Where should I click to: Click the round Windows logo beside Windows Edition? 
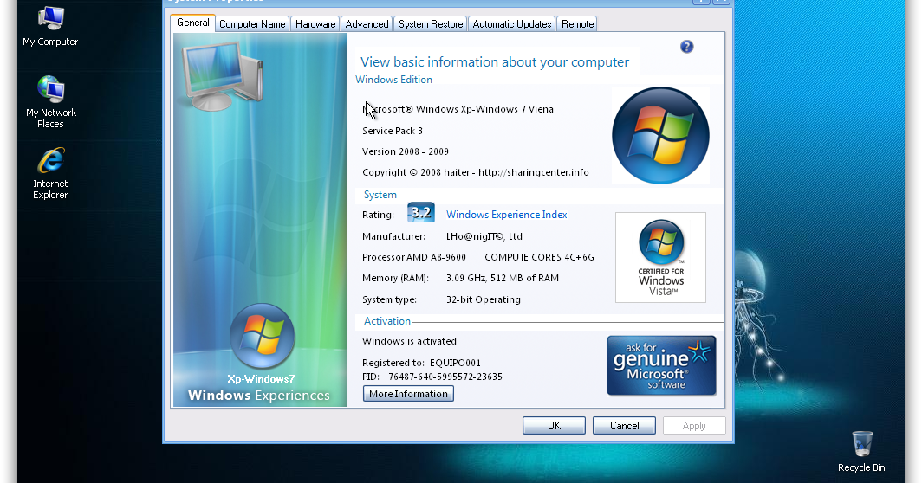tap(660, 136)
